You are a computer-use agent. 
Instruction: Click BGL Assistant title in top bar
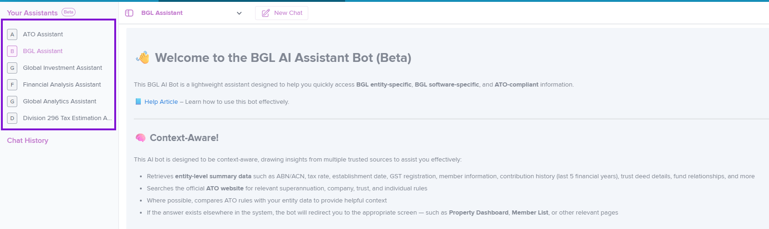162,13
